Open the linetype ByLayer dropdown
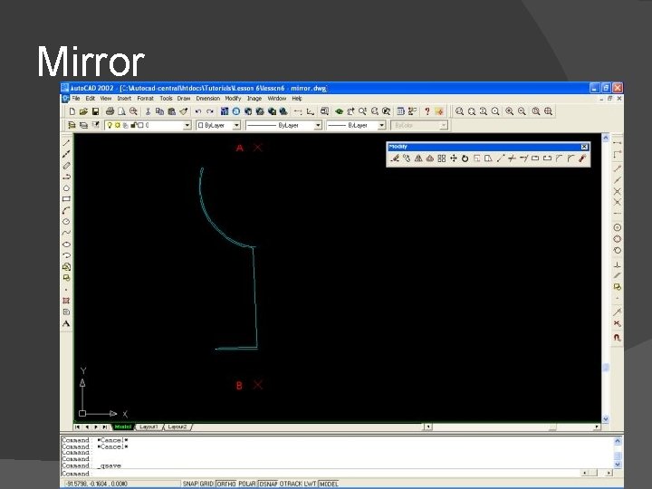The width and height of the screenshot is (652, 489). [x=318, y=125]
